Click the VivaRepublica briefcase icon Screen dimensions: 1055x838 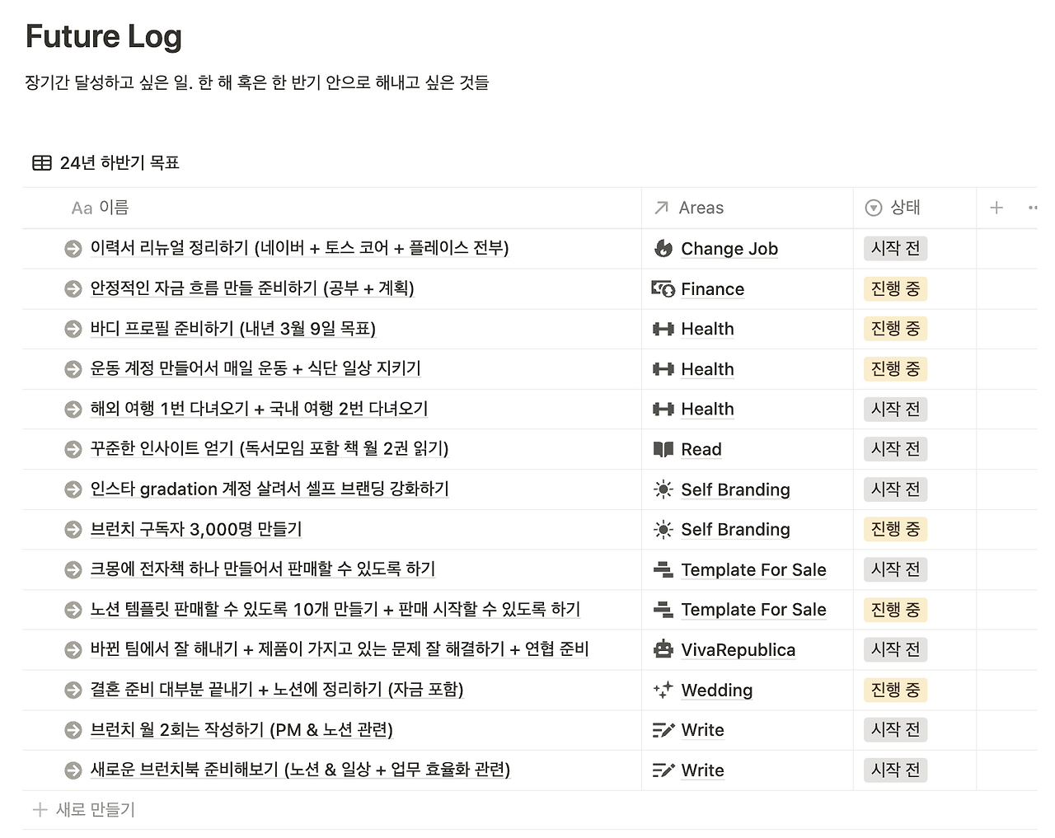pyautogui.click(x=663, y=649)
